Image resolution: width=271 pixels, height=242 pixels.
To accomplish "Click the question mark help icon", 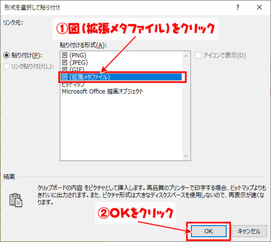I will pos(238,7).
